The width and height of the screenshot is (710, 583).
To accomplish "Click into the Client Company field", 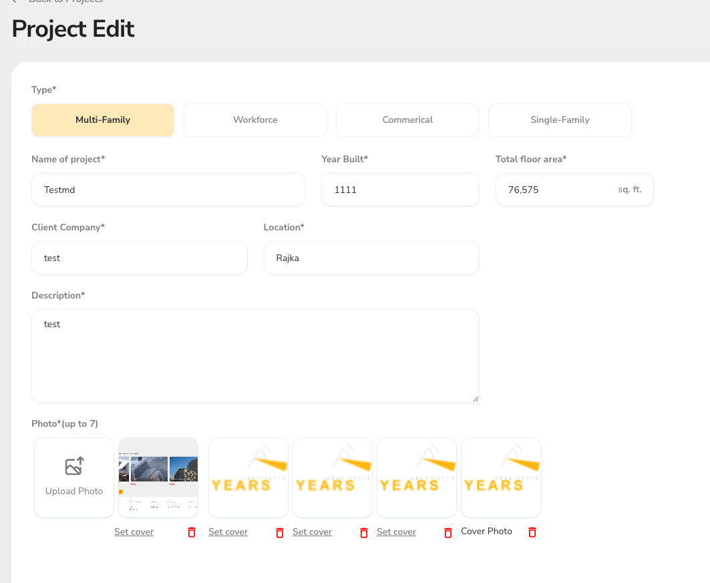I will click(x=140, y=258).
